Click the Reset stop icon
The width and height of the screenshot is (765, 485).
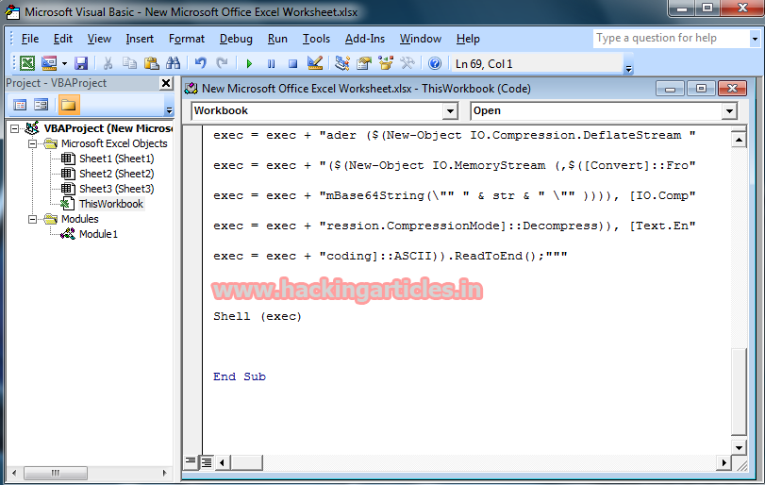click(292, 63)
